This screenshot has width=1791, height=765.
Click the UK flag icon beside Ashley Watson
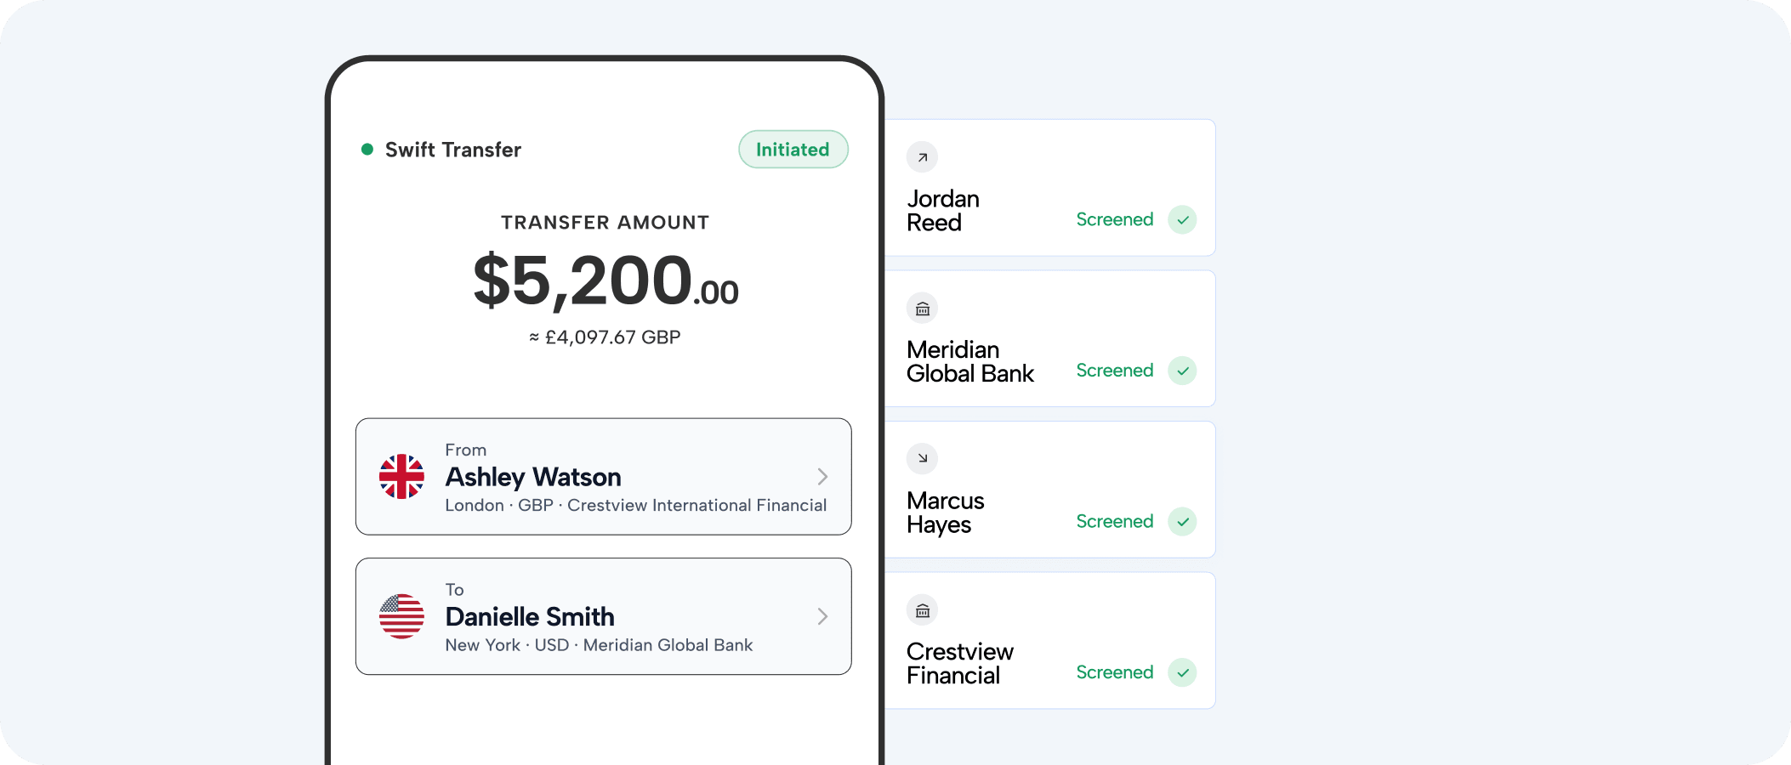pyautogui.click(x=401, y=477)
